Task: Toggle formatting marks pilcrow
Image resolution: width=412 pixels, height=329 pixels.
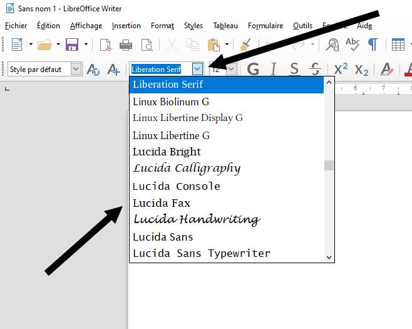Action: pos(373,44)
